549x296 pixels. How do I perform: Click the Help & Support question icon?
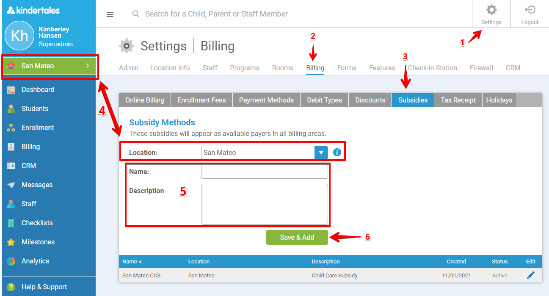click(x=11, y=287)
